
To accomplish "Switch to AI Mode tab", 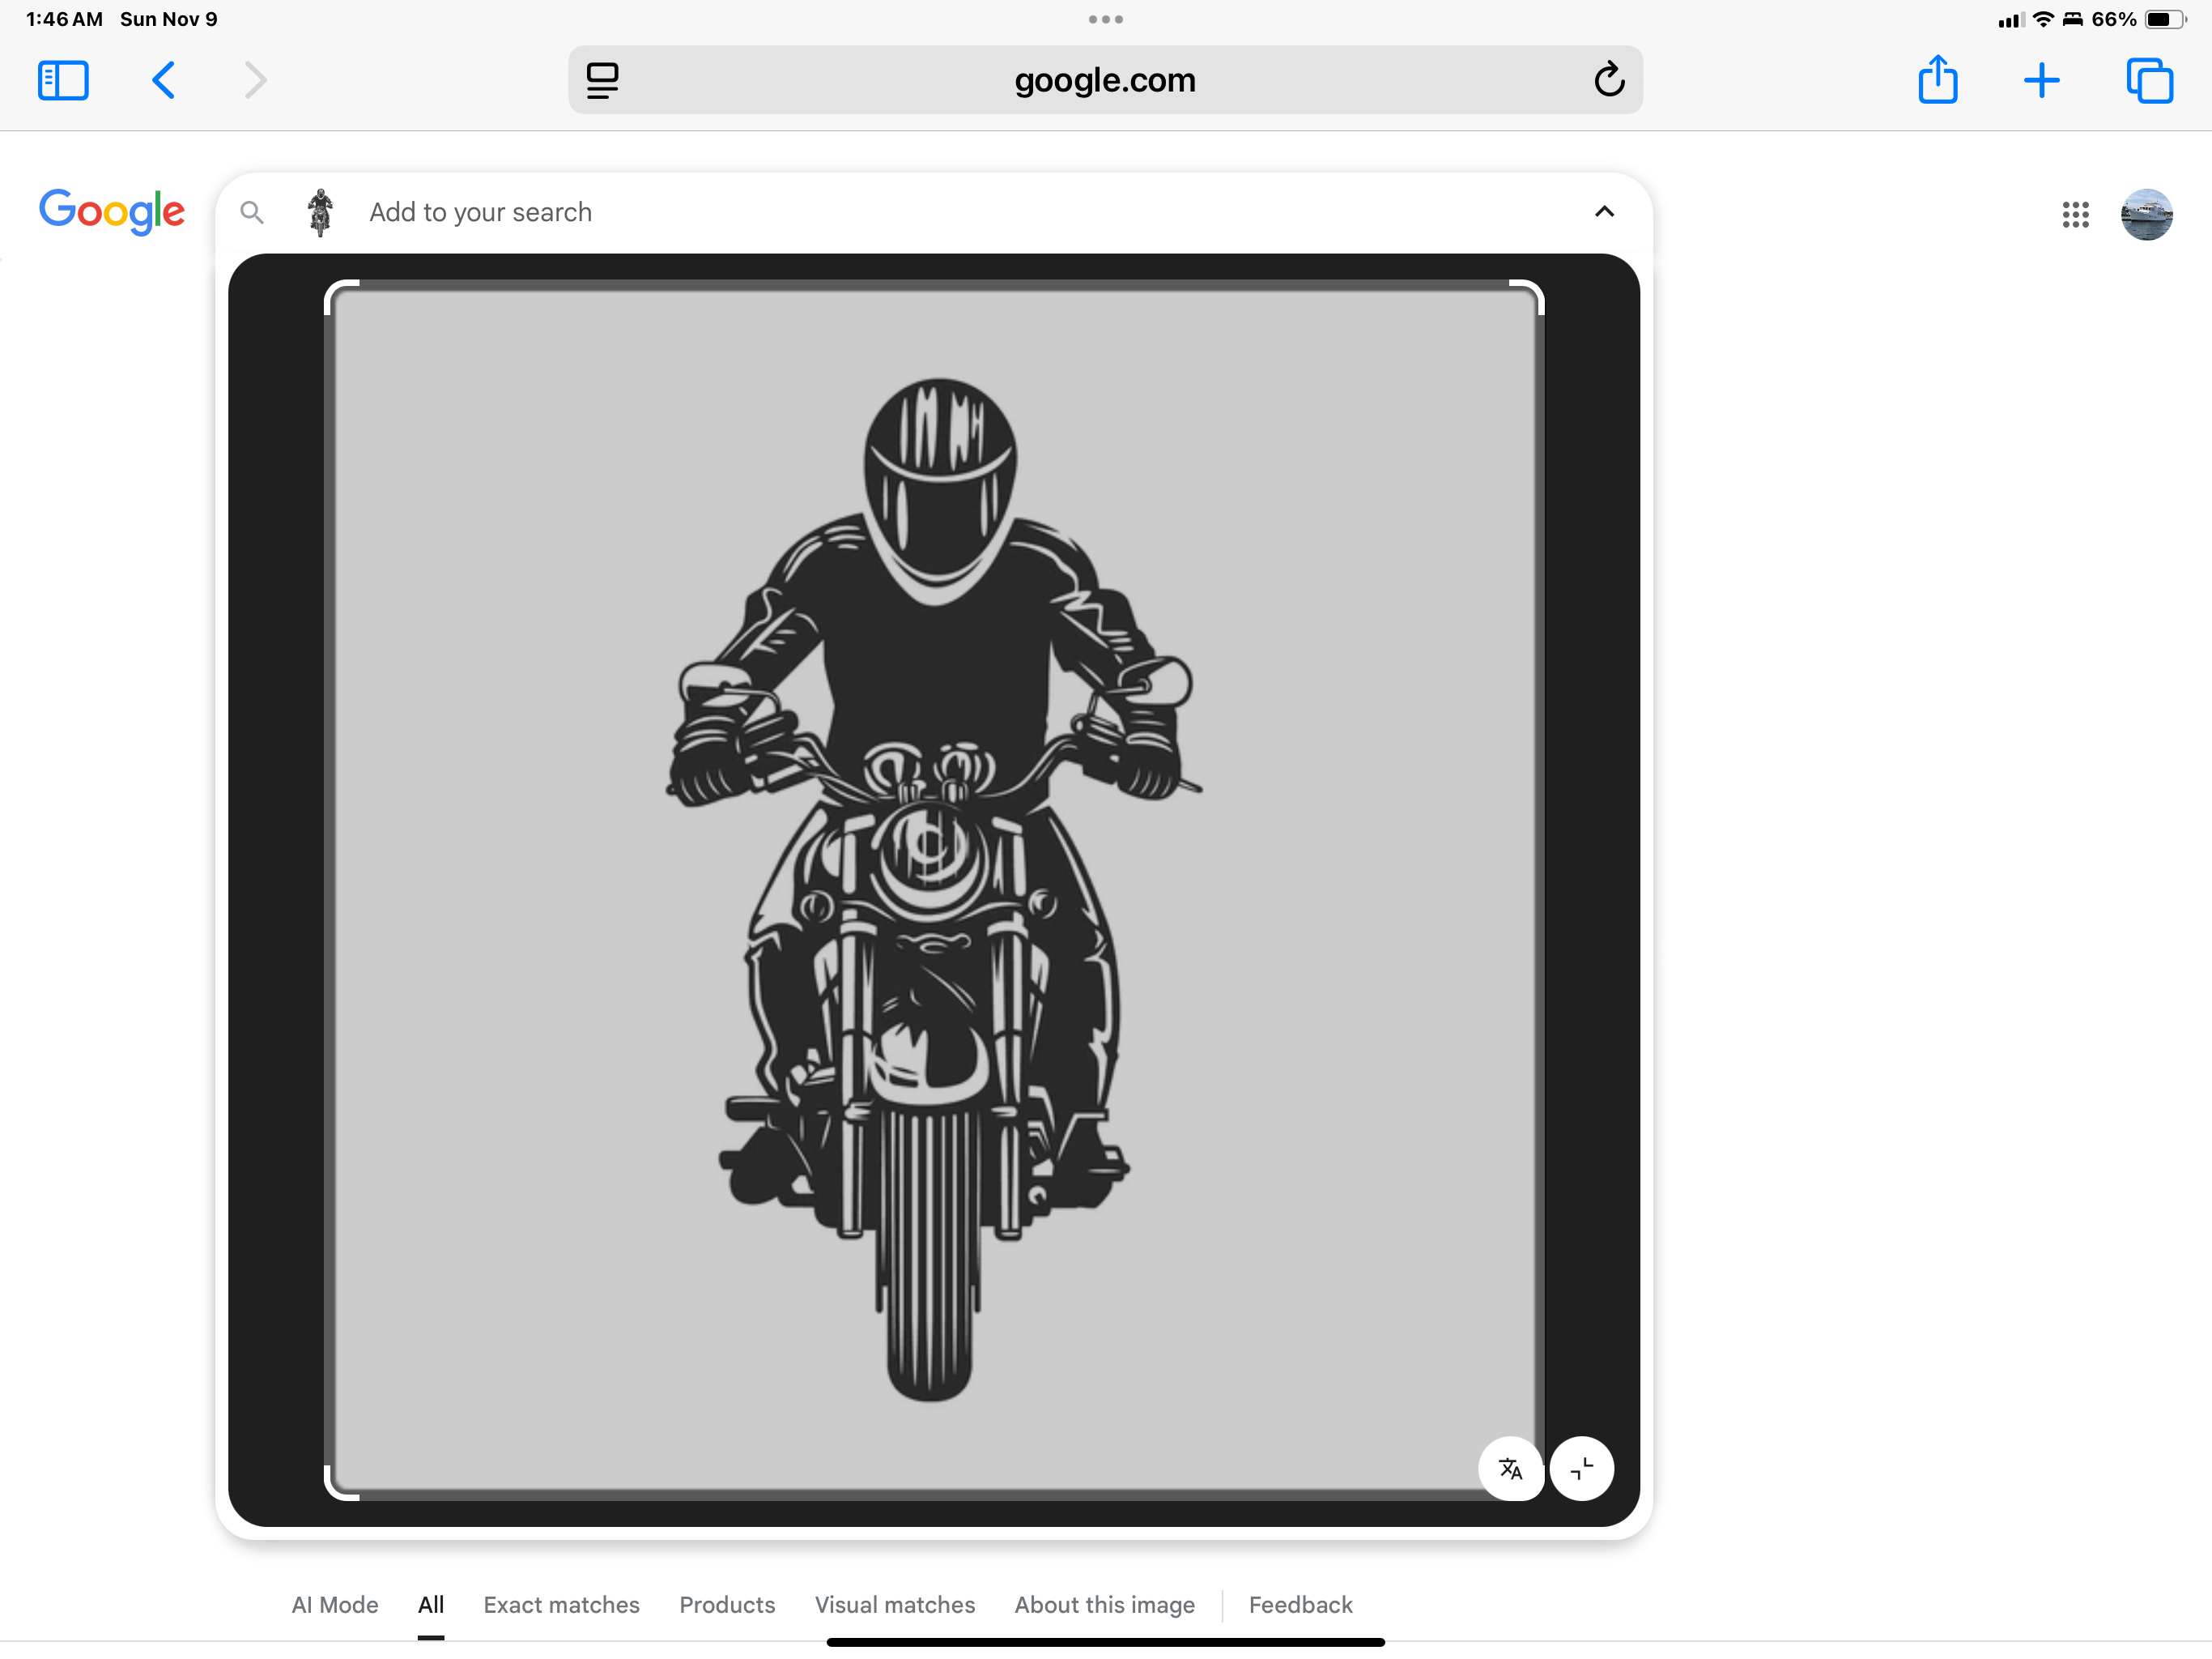I will (x=334, y=1604).
